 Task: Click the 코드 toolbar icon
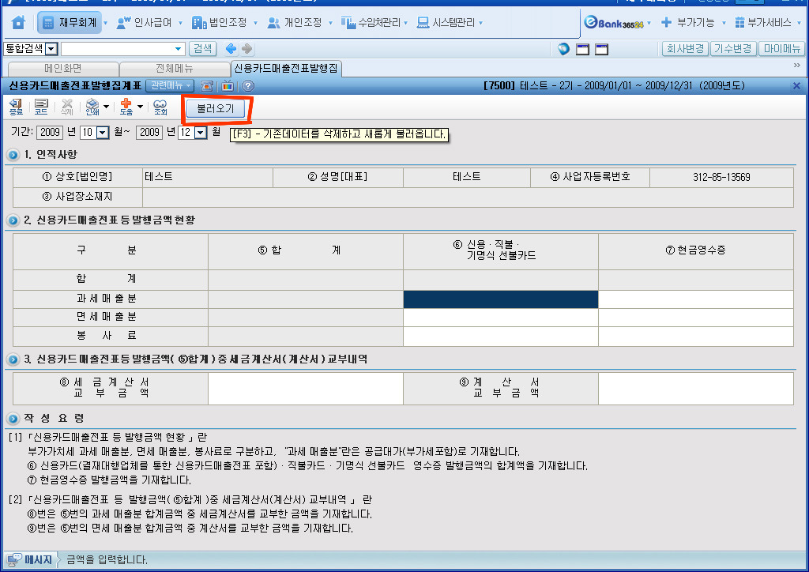point(41,107)
